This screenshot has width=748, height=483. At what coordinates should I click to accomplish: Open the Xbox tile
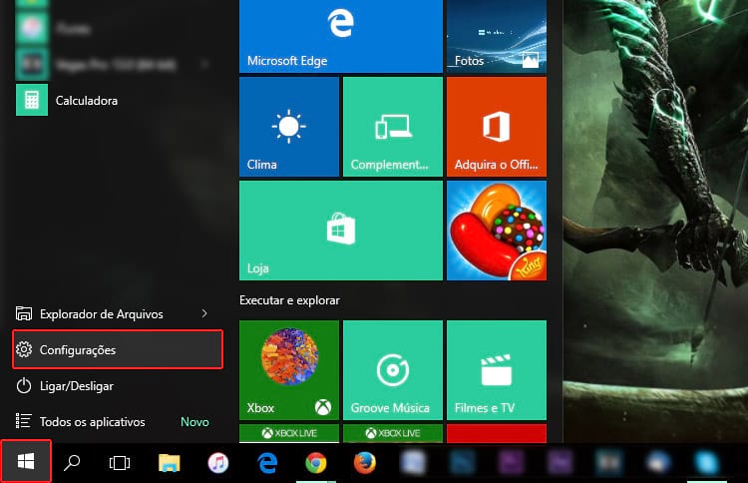289,370
